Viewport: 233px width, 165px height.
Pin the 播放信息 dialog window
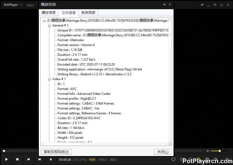tap(164, 4)
